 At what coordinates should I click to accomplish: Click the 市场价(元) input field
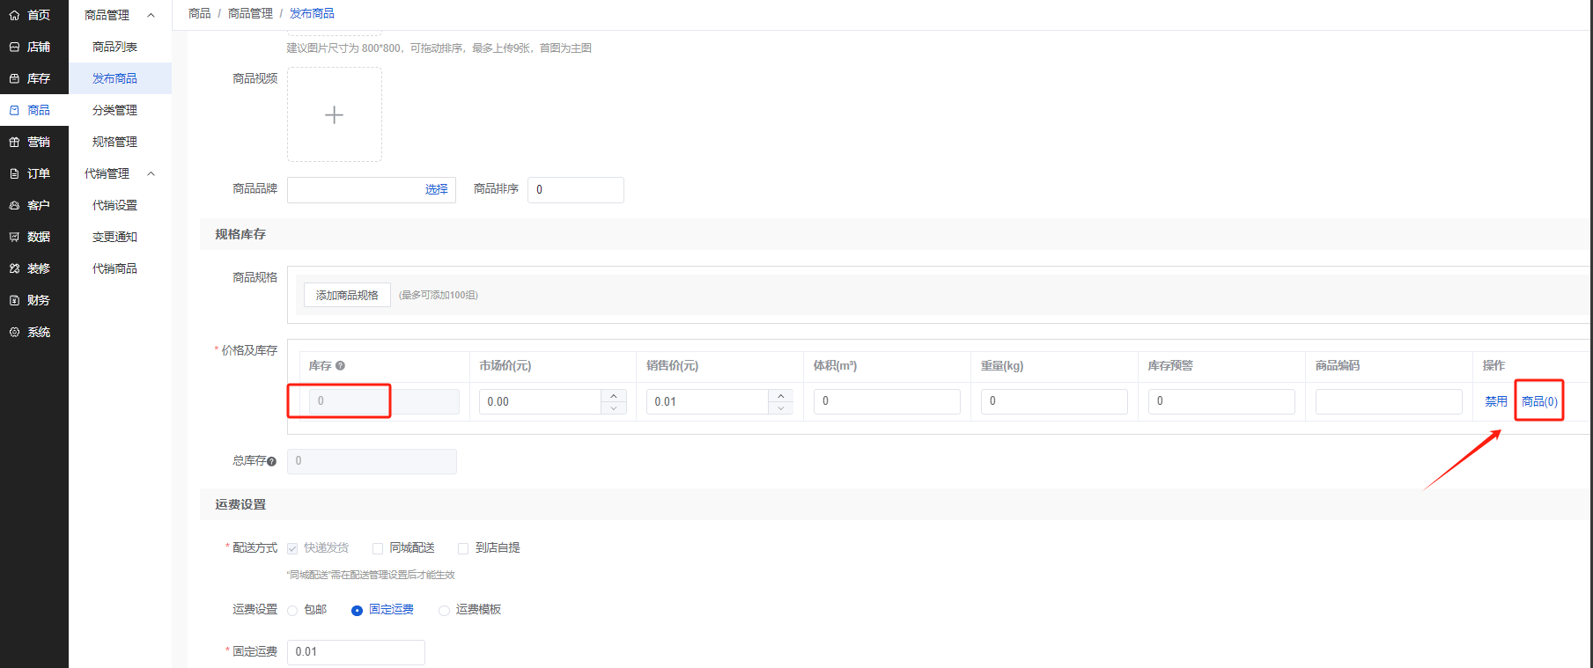[x=541, y=401]
